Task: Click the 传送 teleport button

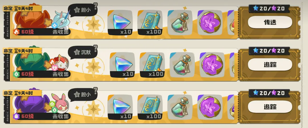Action: (x=270, y=22)
